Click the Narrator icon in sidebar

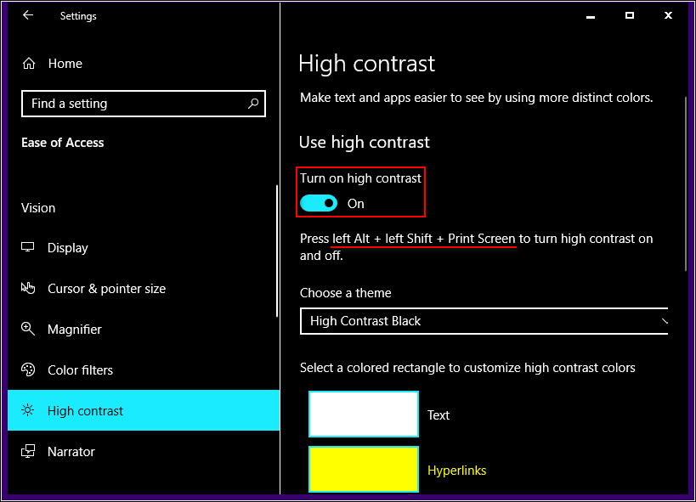point(27,451)
